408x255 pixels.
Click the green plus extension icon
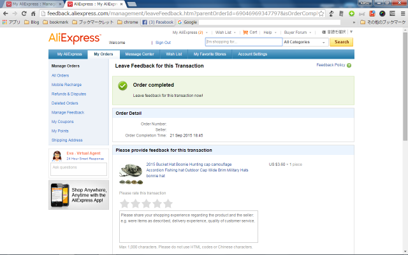(x=351, y=13)
